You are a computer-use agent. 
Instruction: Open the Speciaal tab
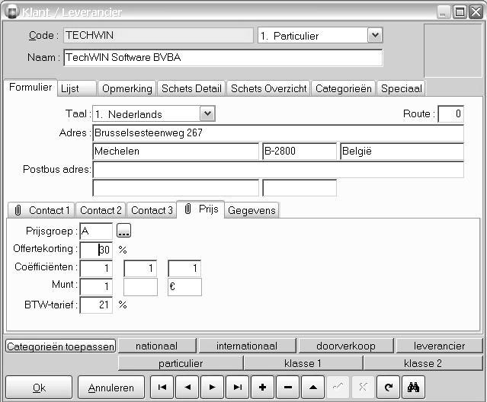click(402, 89)
